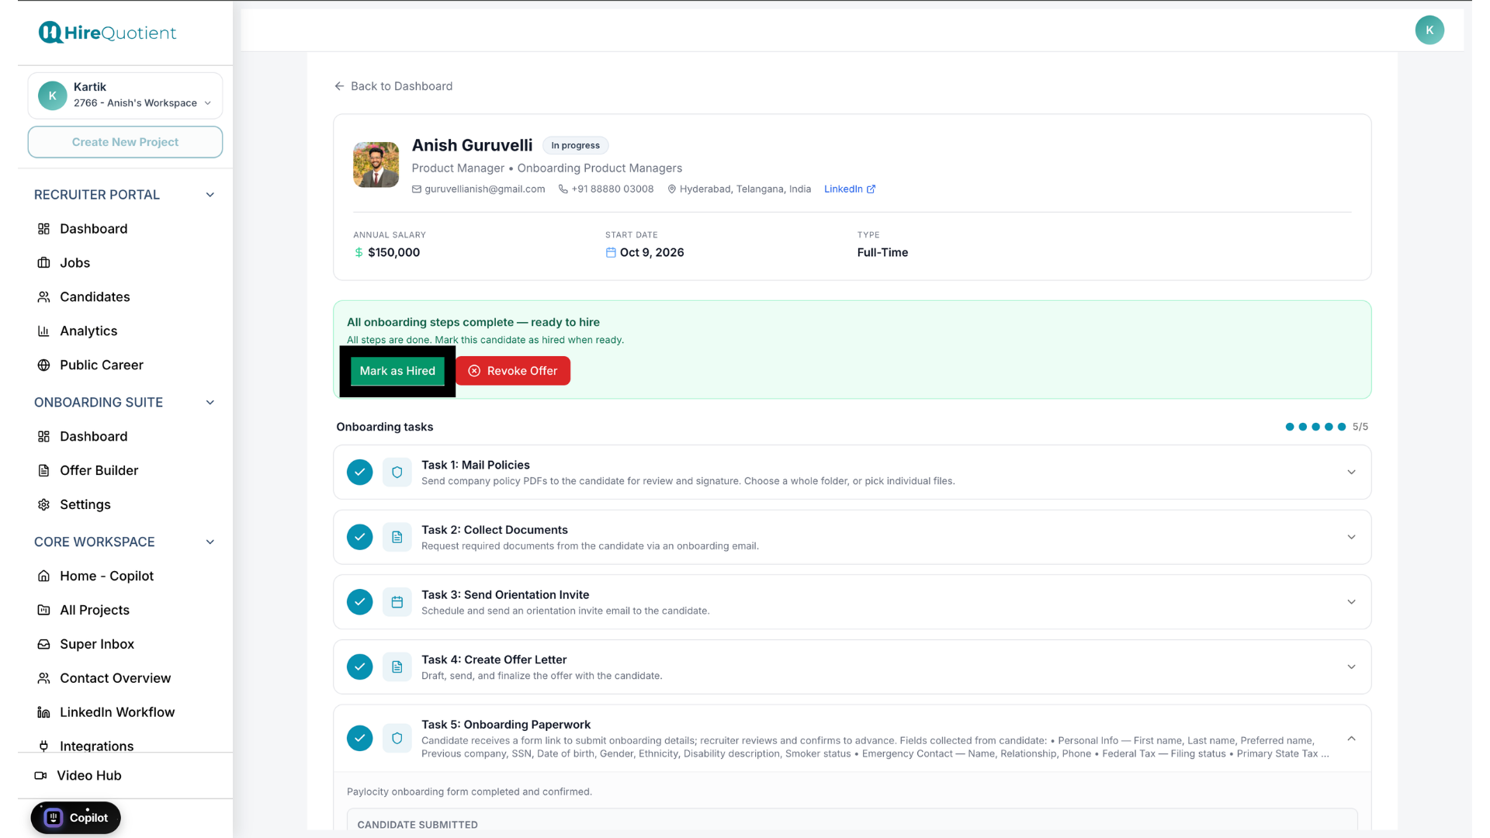Collapse Task 5 Onboarding Paperwork chevron
This screenshot has width=1490, height=838.
coord(1351,739)
